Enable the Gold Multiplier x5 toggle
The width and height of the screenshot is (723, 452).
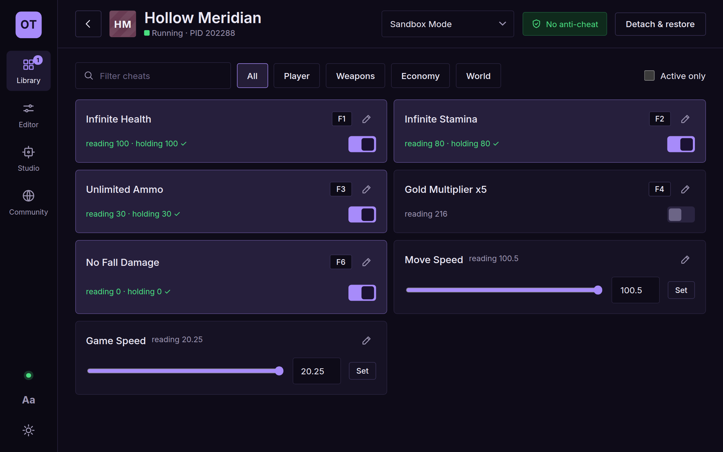coord(681,215)
